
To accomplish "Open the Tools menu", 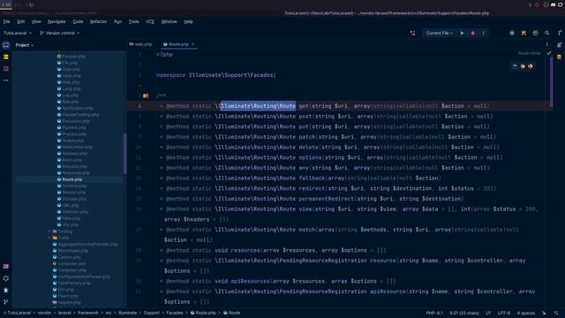I will click(x=133, y=22).
